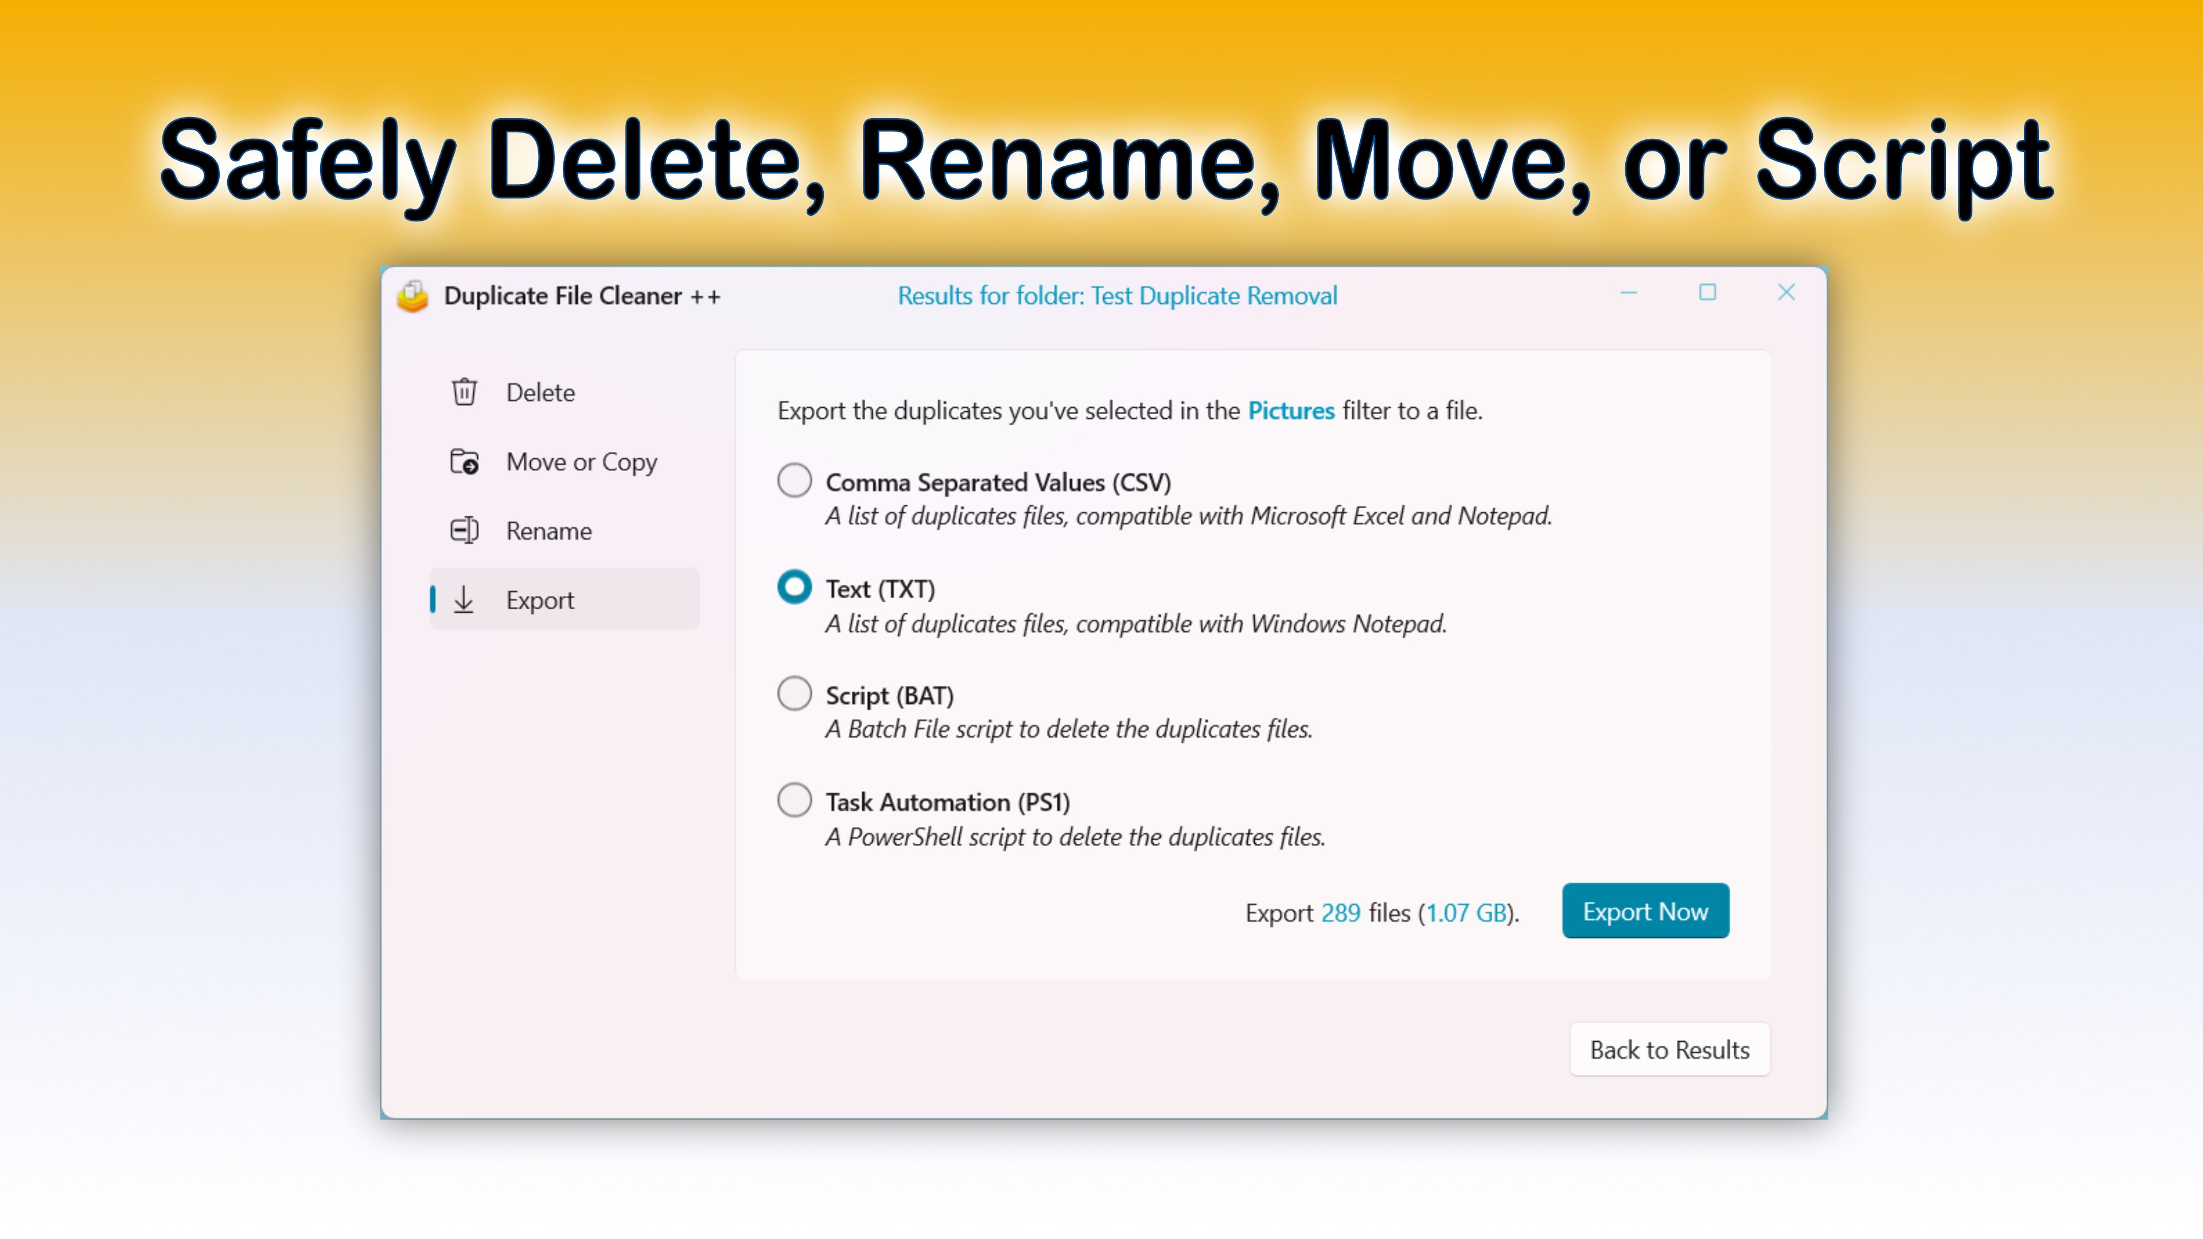Click the Export download arrow icon

point(464,600)
